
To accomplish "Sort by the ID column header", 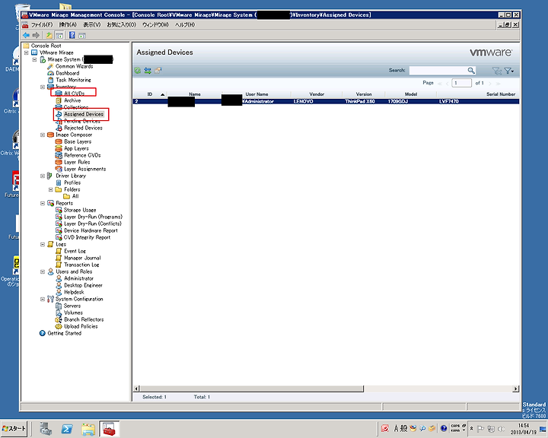I will (150, 94).
